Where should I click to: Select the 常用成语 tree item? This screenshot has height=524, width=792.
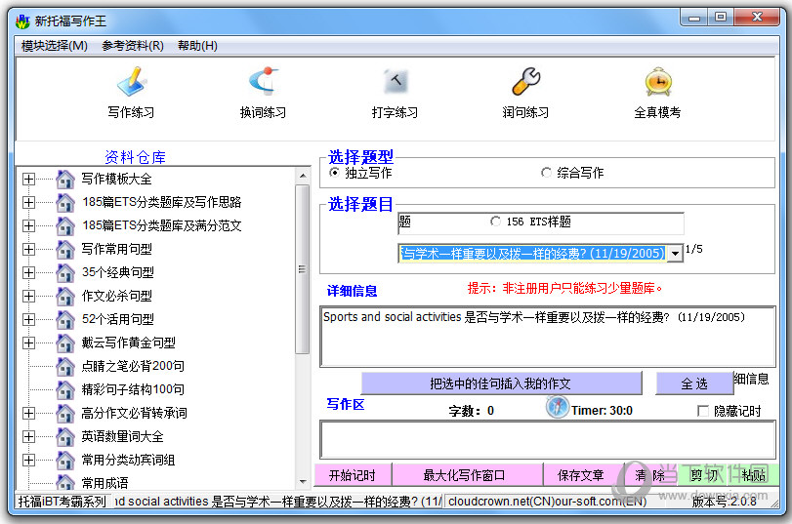104,483
